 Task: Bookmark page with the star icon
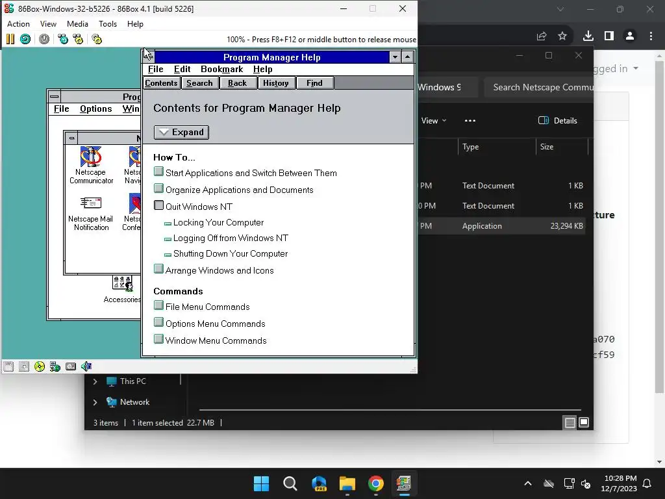coord(562,36)
